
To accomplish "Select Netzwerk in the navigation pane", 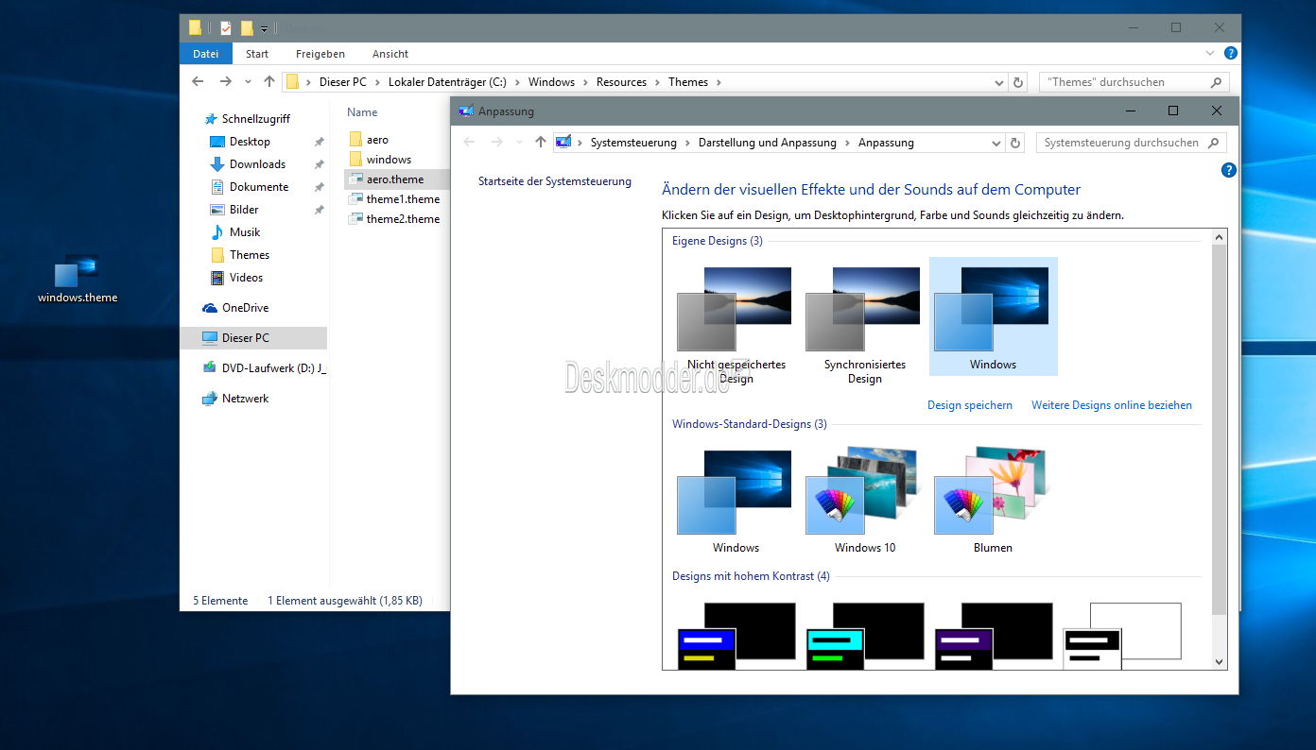I will click(245, 399).
